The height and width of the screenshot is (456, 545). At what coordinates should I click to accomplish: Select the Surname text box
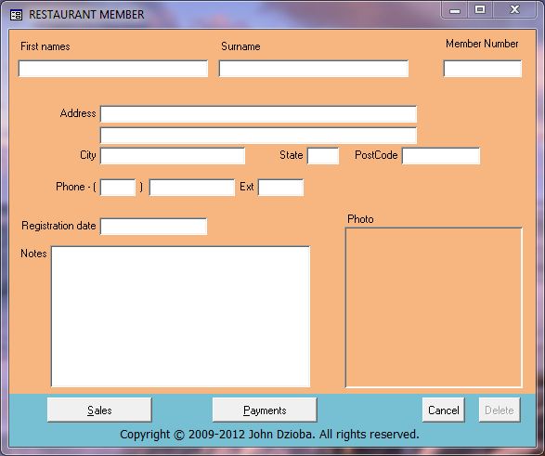(314, 69)
